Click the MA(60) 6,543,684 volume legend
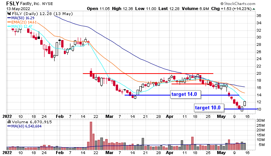This screenshot has height=156, width=271. pos(24,126)
